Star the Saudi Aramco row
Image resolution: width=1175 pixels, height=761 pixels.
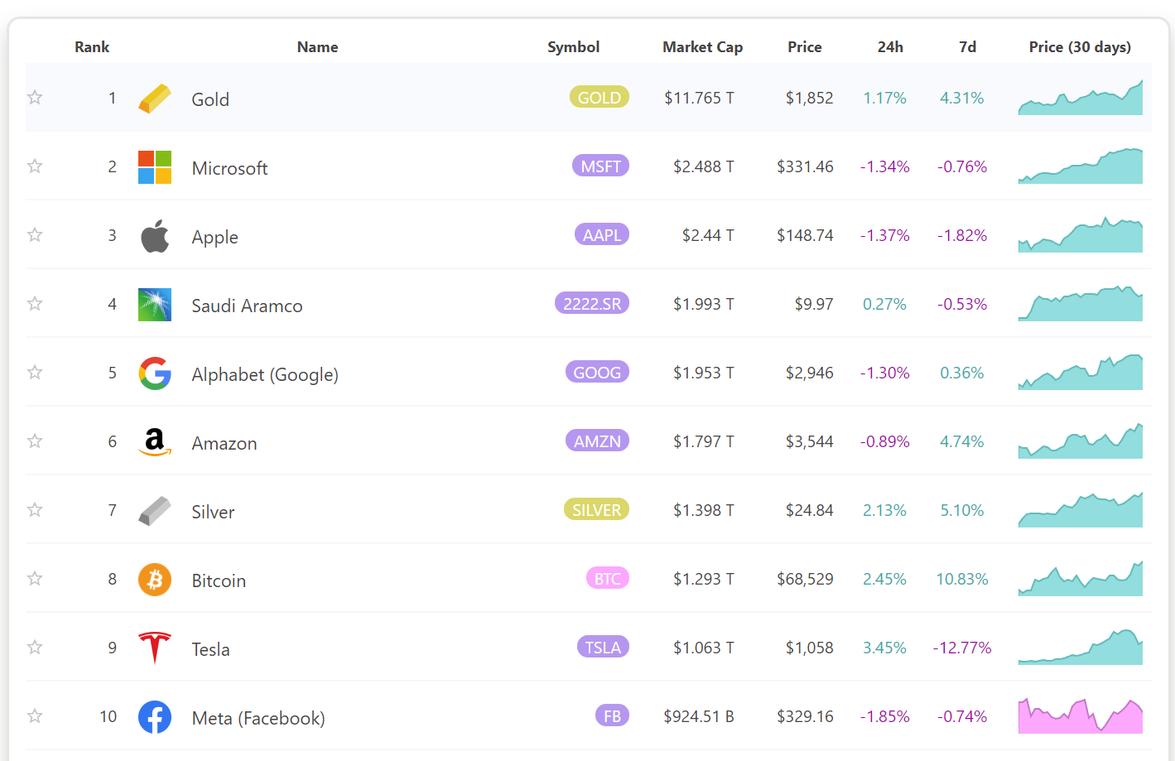35,304
